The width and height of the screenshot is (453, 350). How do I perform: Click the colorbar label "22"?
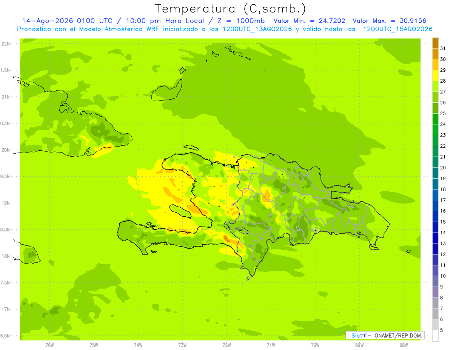[x=443, y=146]
